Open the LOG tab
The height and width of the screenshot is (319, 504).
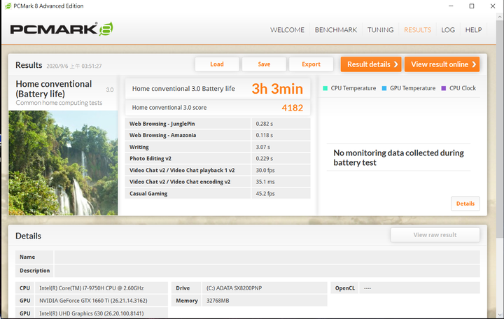tap(448, 30)
